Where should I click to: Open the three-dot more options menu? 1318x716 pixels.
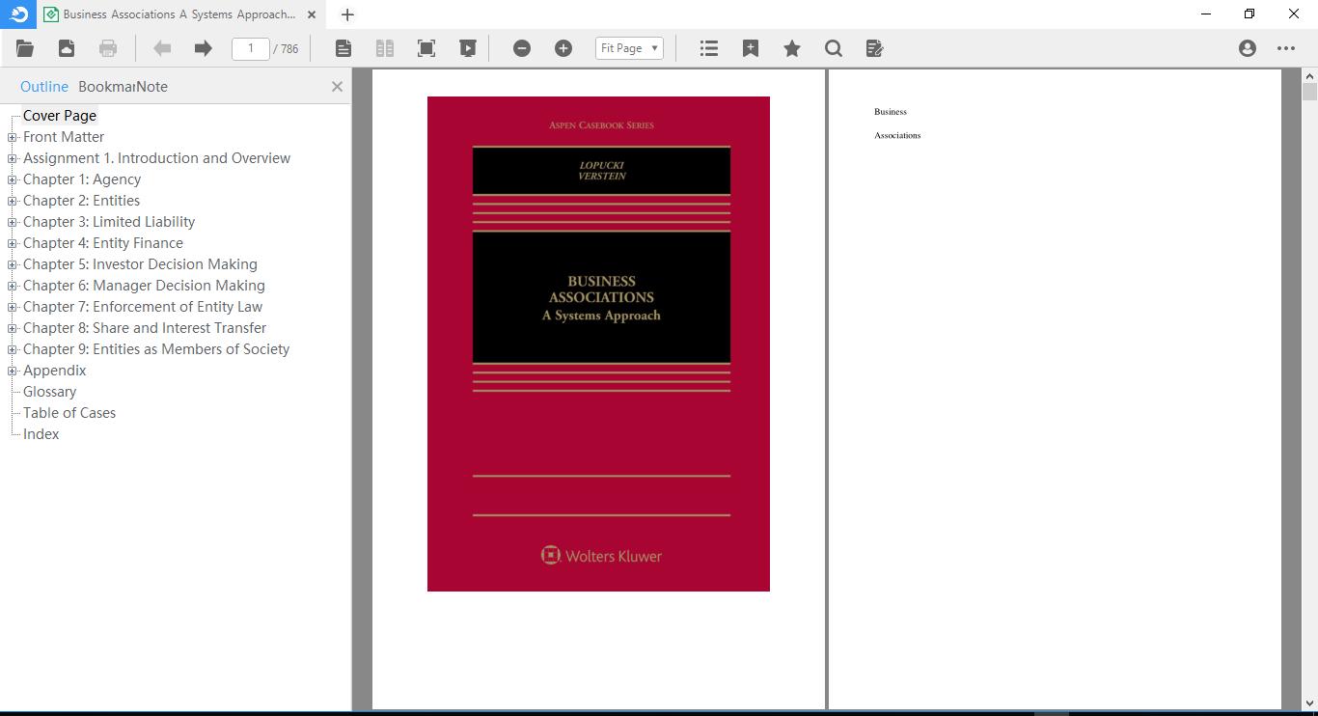pyautogui.click(x=1286, y=48)
